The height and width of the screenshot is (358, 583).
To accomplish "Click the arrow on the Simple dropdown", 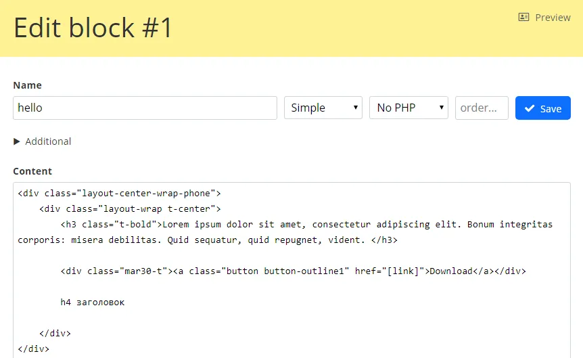I will [x=356, y=108].
